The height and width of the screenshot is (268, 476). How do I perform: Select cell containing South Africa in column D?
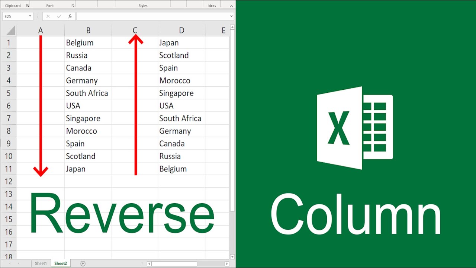coord(181,118)
